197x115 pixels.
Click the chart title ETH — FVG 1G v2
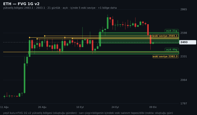tap(21, 4)
